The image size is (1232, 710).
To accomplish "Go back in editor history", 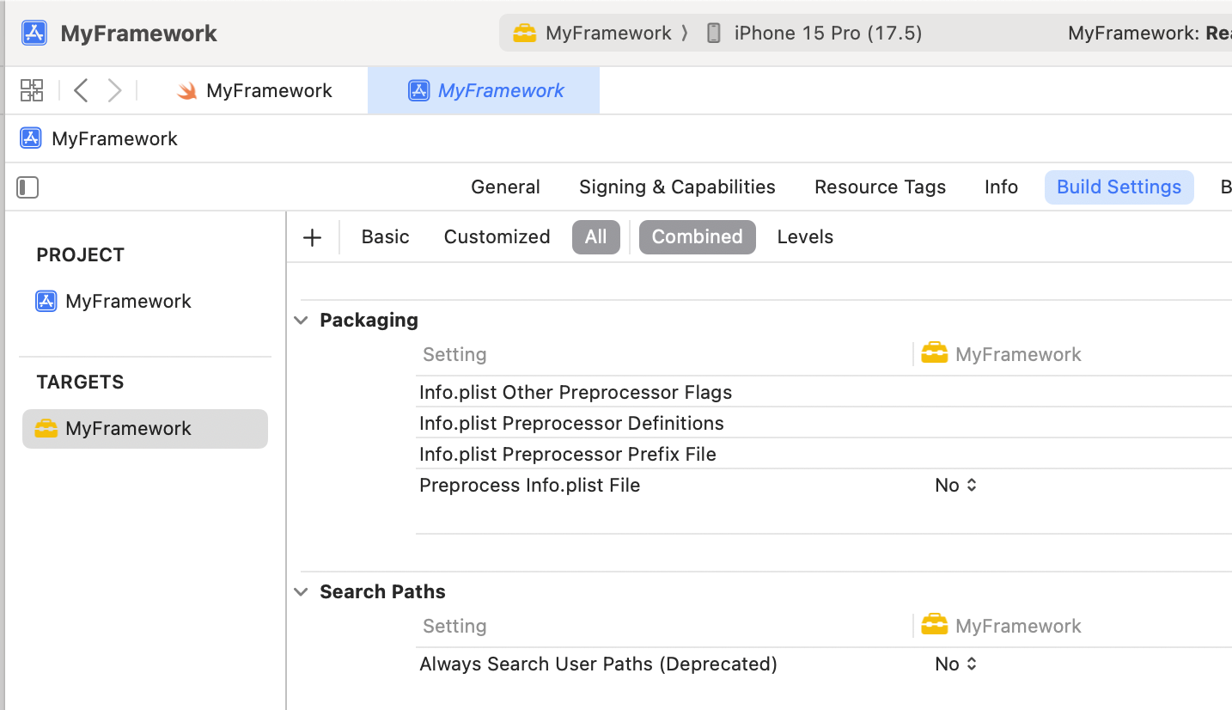I will (81, 90).
